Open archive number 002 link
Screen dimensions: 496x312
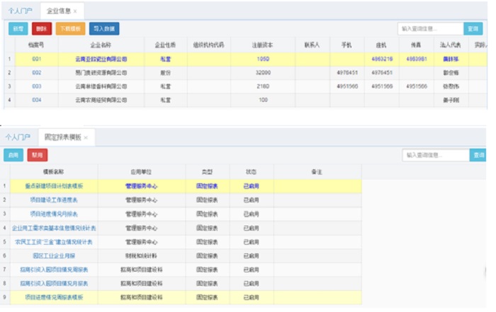tap(37, 73)
